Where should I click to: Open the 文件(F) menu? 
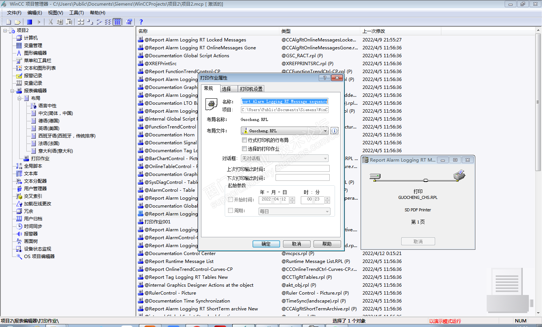point(14,13)
